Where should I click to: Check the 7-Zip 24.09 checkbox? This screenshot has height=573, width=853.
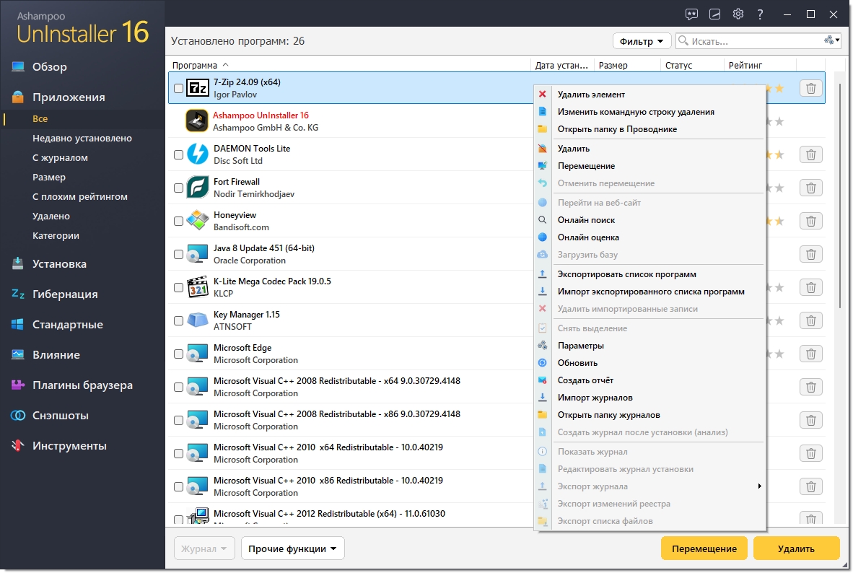click(x=178, y=89)
